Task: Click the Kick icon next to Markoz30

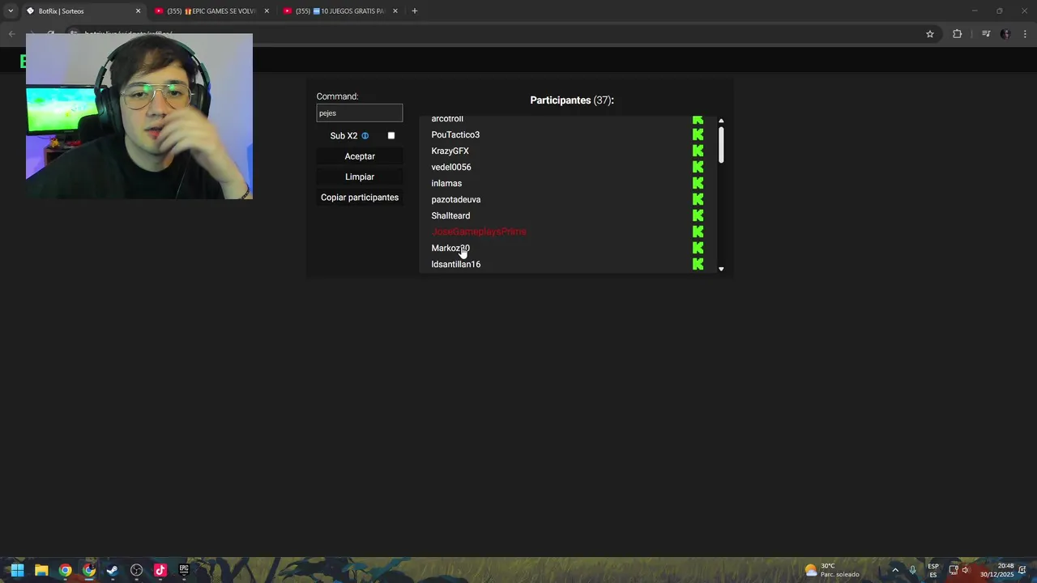Action: pos(698,248)
